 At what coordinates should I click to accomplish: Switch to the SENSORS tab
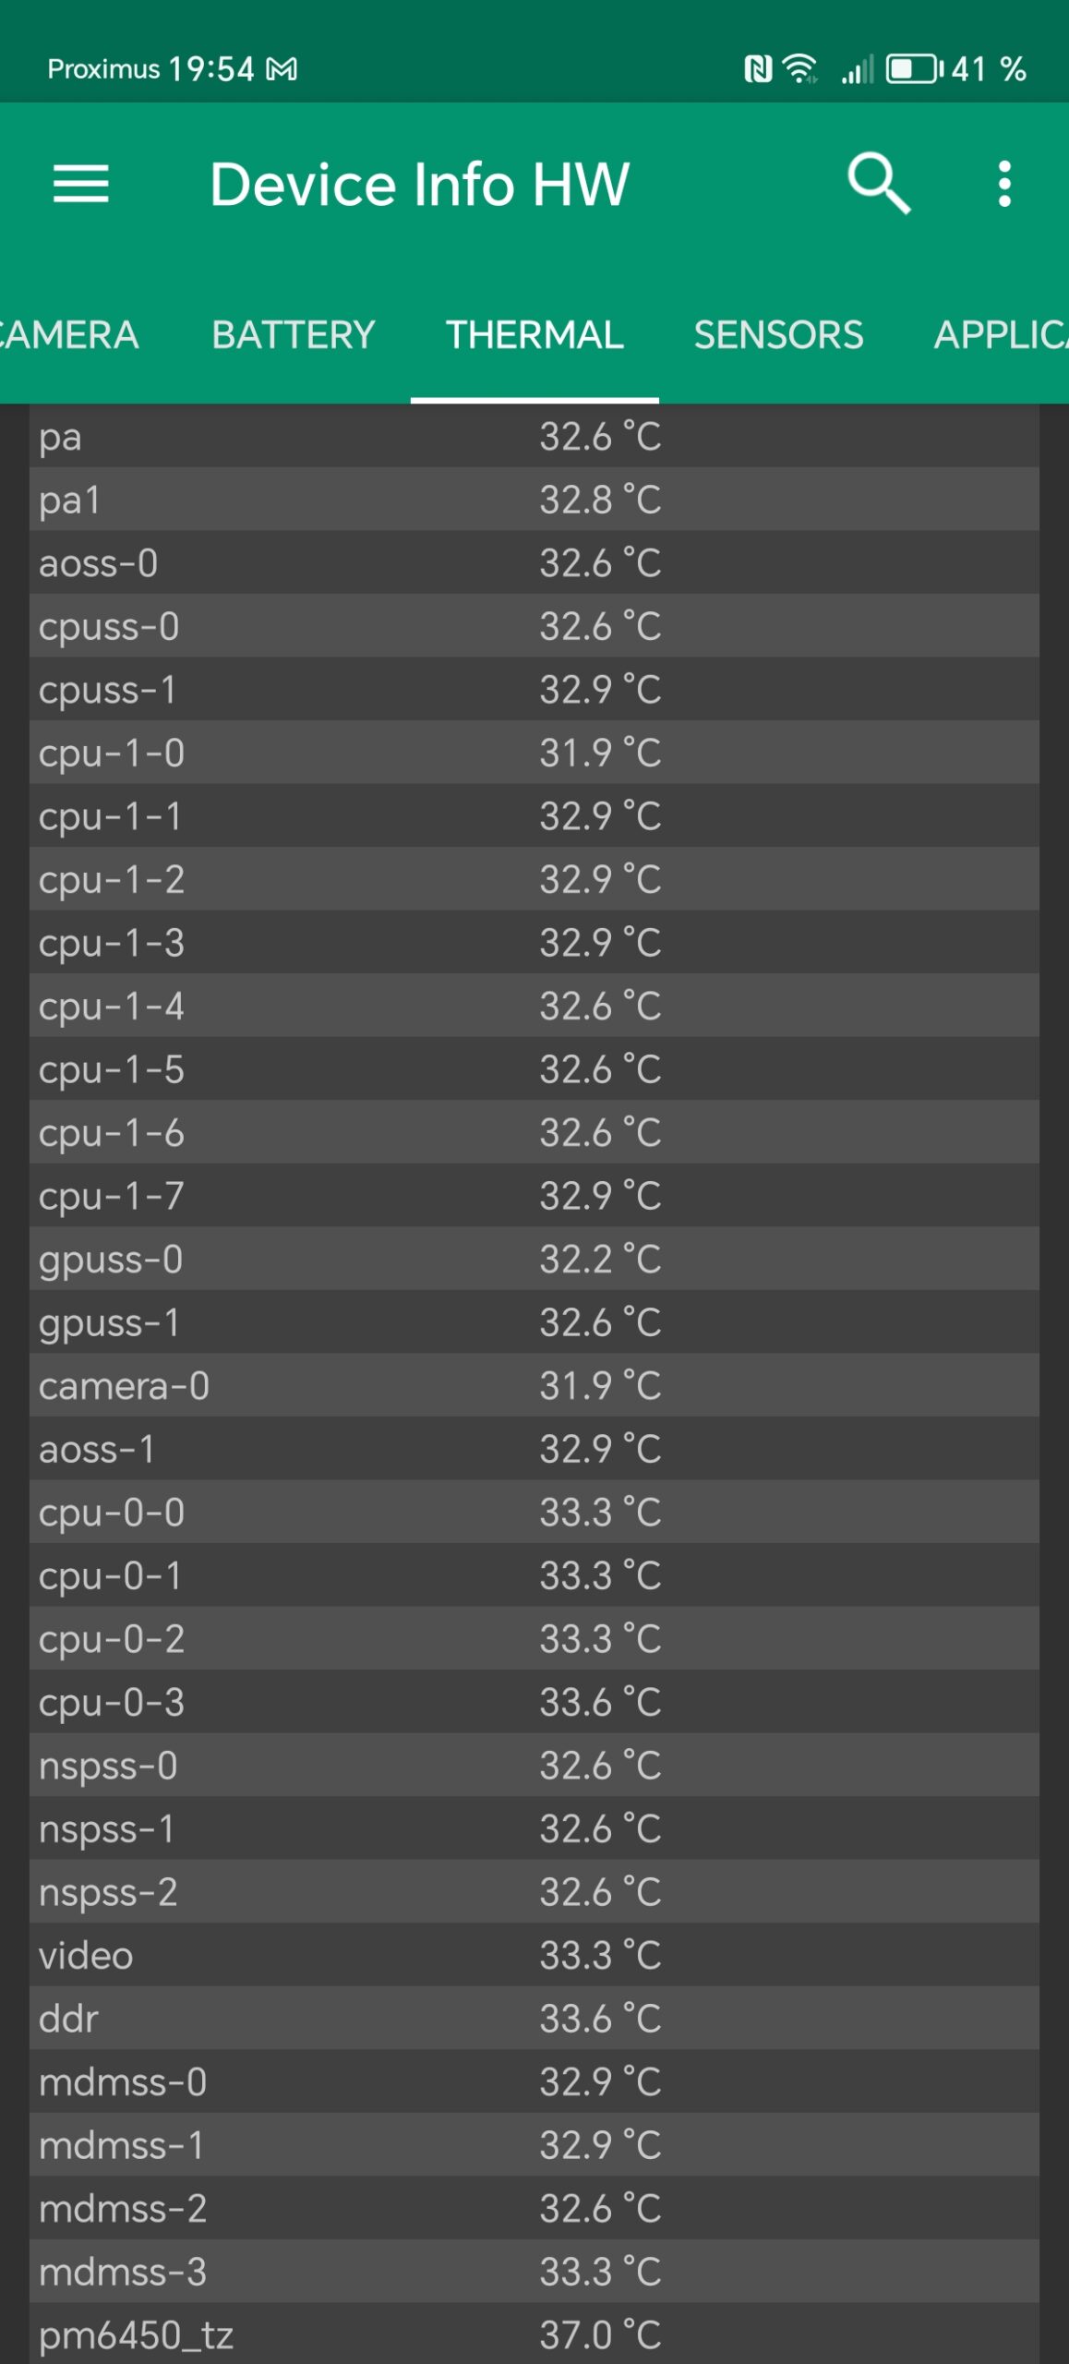click(x=778, y=334)
